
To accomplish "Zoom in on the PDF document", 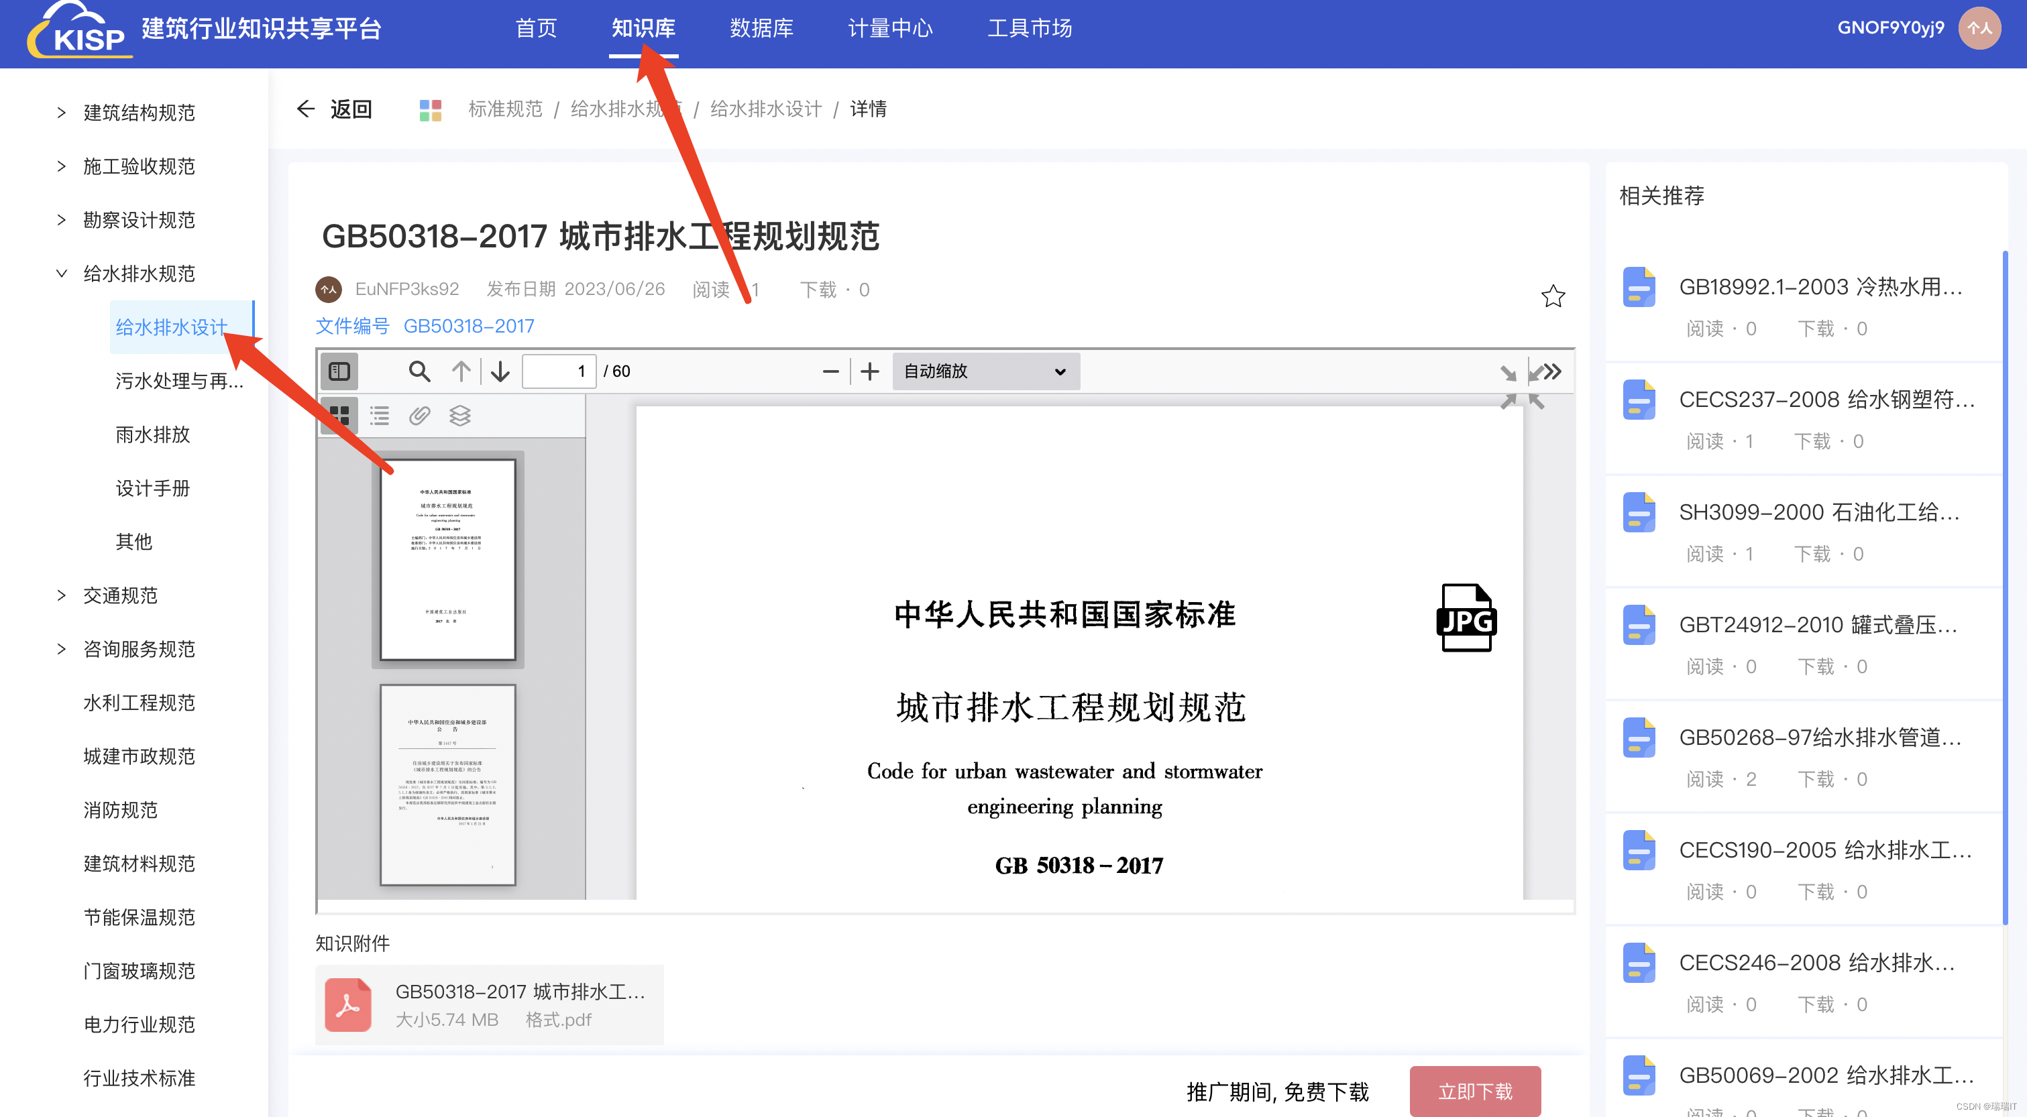I will pyautogui.click(x=870, y=371).
